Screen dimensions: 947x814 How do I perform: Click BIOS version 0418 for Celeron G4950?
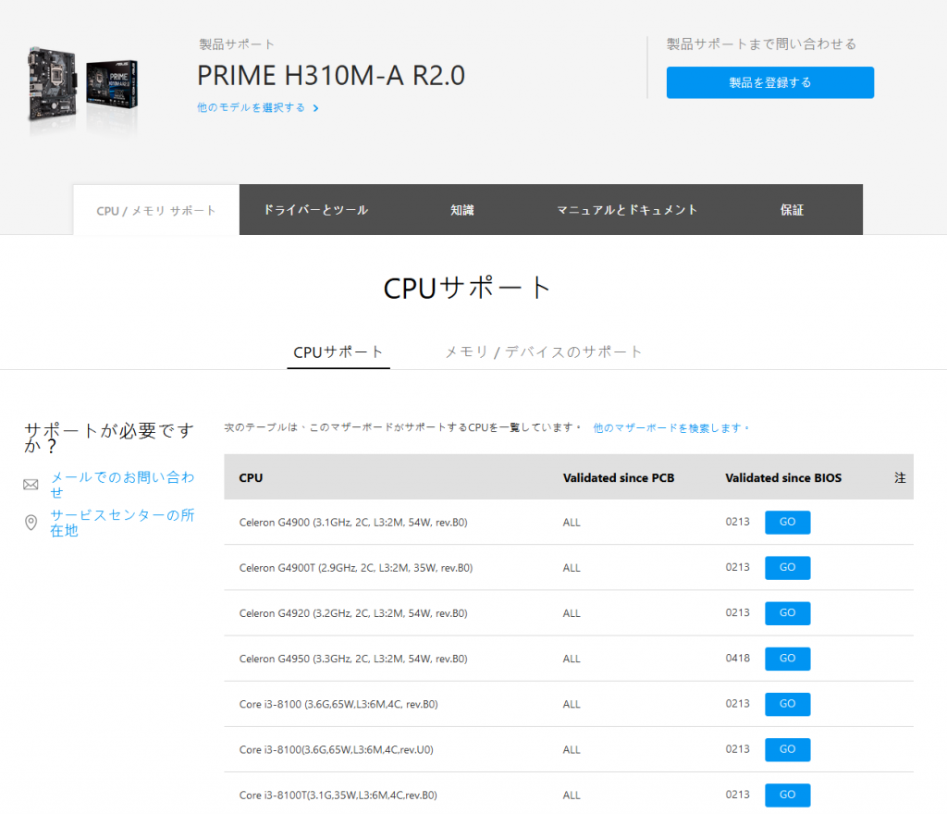[x=737, y=658]
